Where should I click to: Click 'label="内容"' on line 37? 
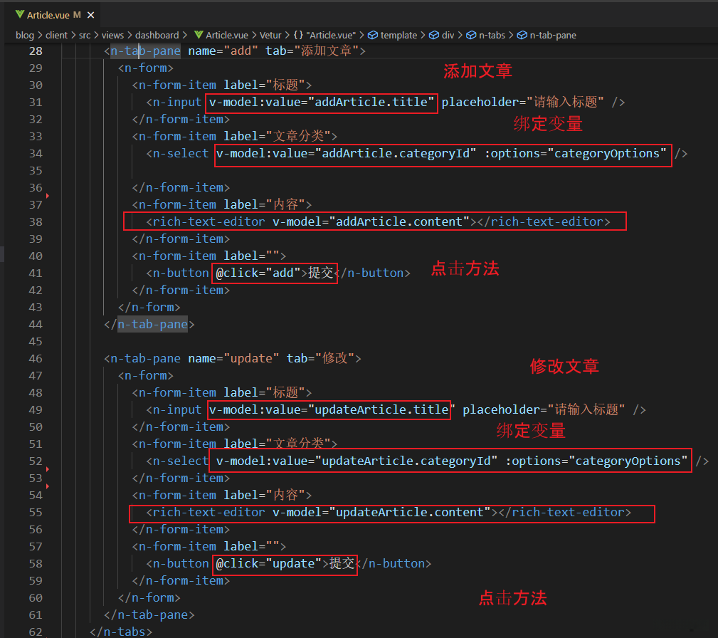coord(264,204)
